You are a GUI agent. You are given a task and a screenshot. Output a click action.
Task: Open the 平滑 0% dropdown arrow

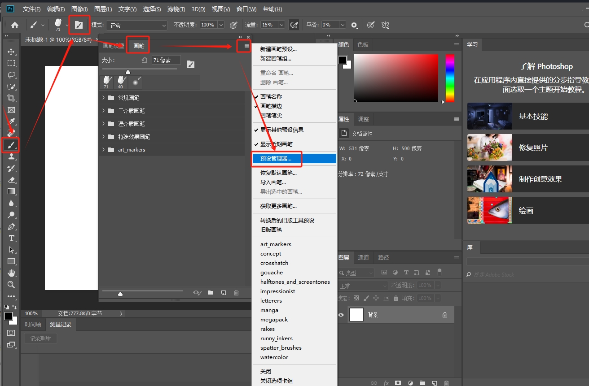[343, 25]
